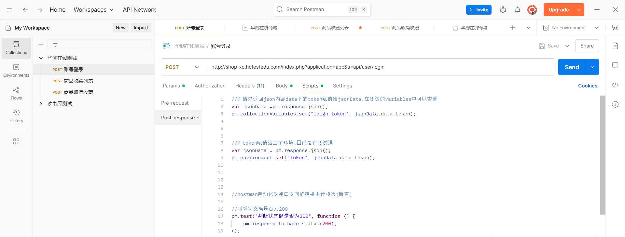
Task: Select the 商品取消收藏 request in sidebar
Action: coord(93,92)
